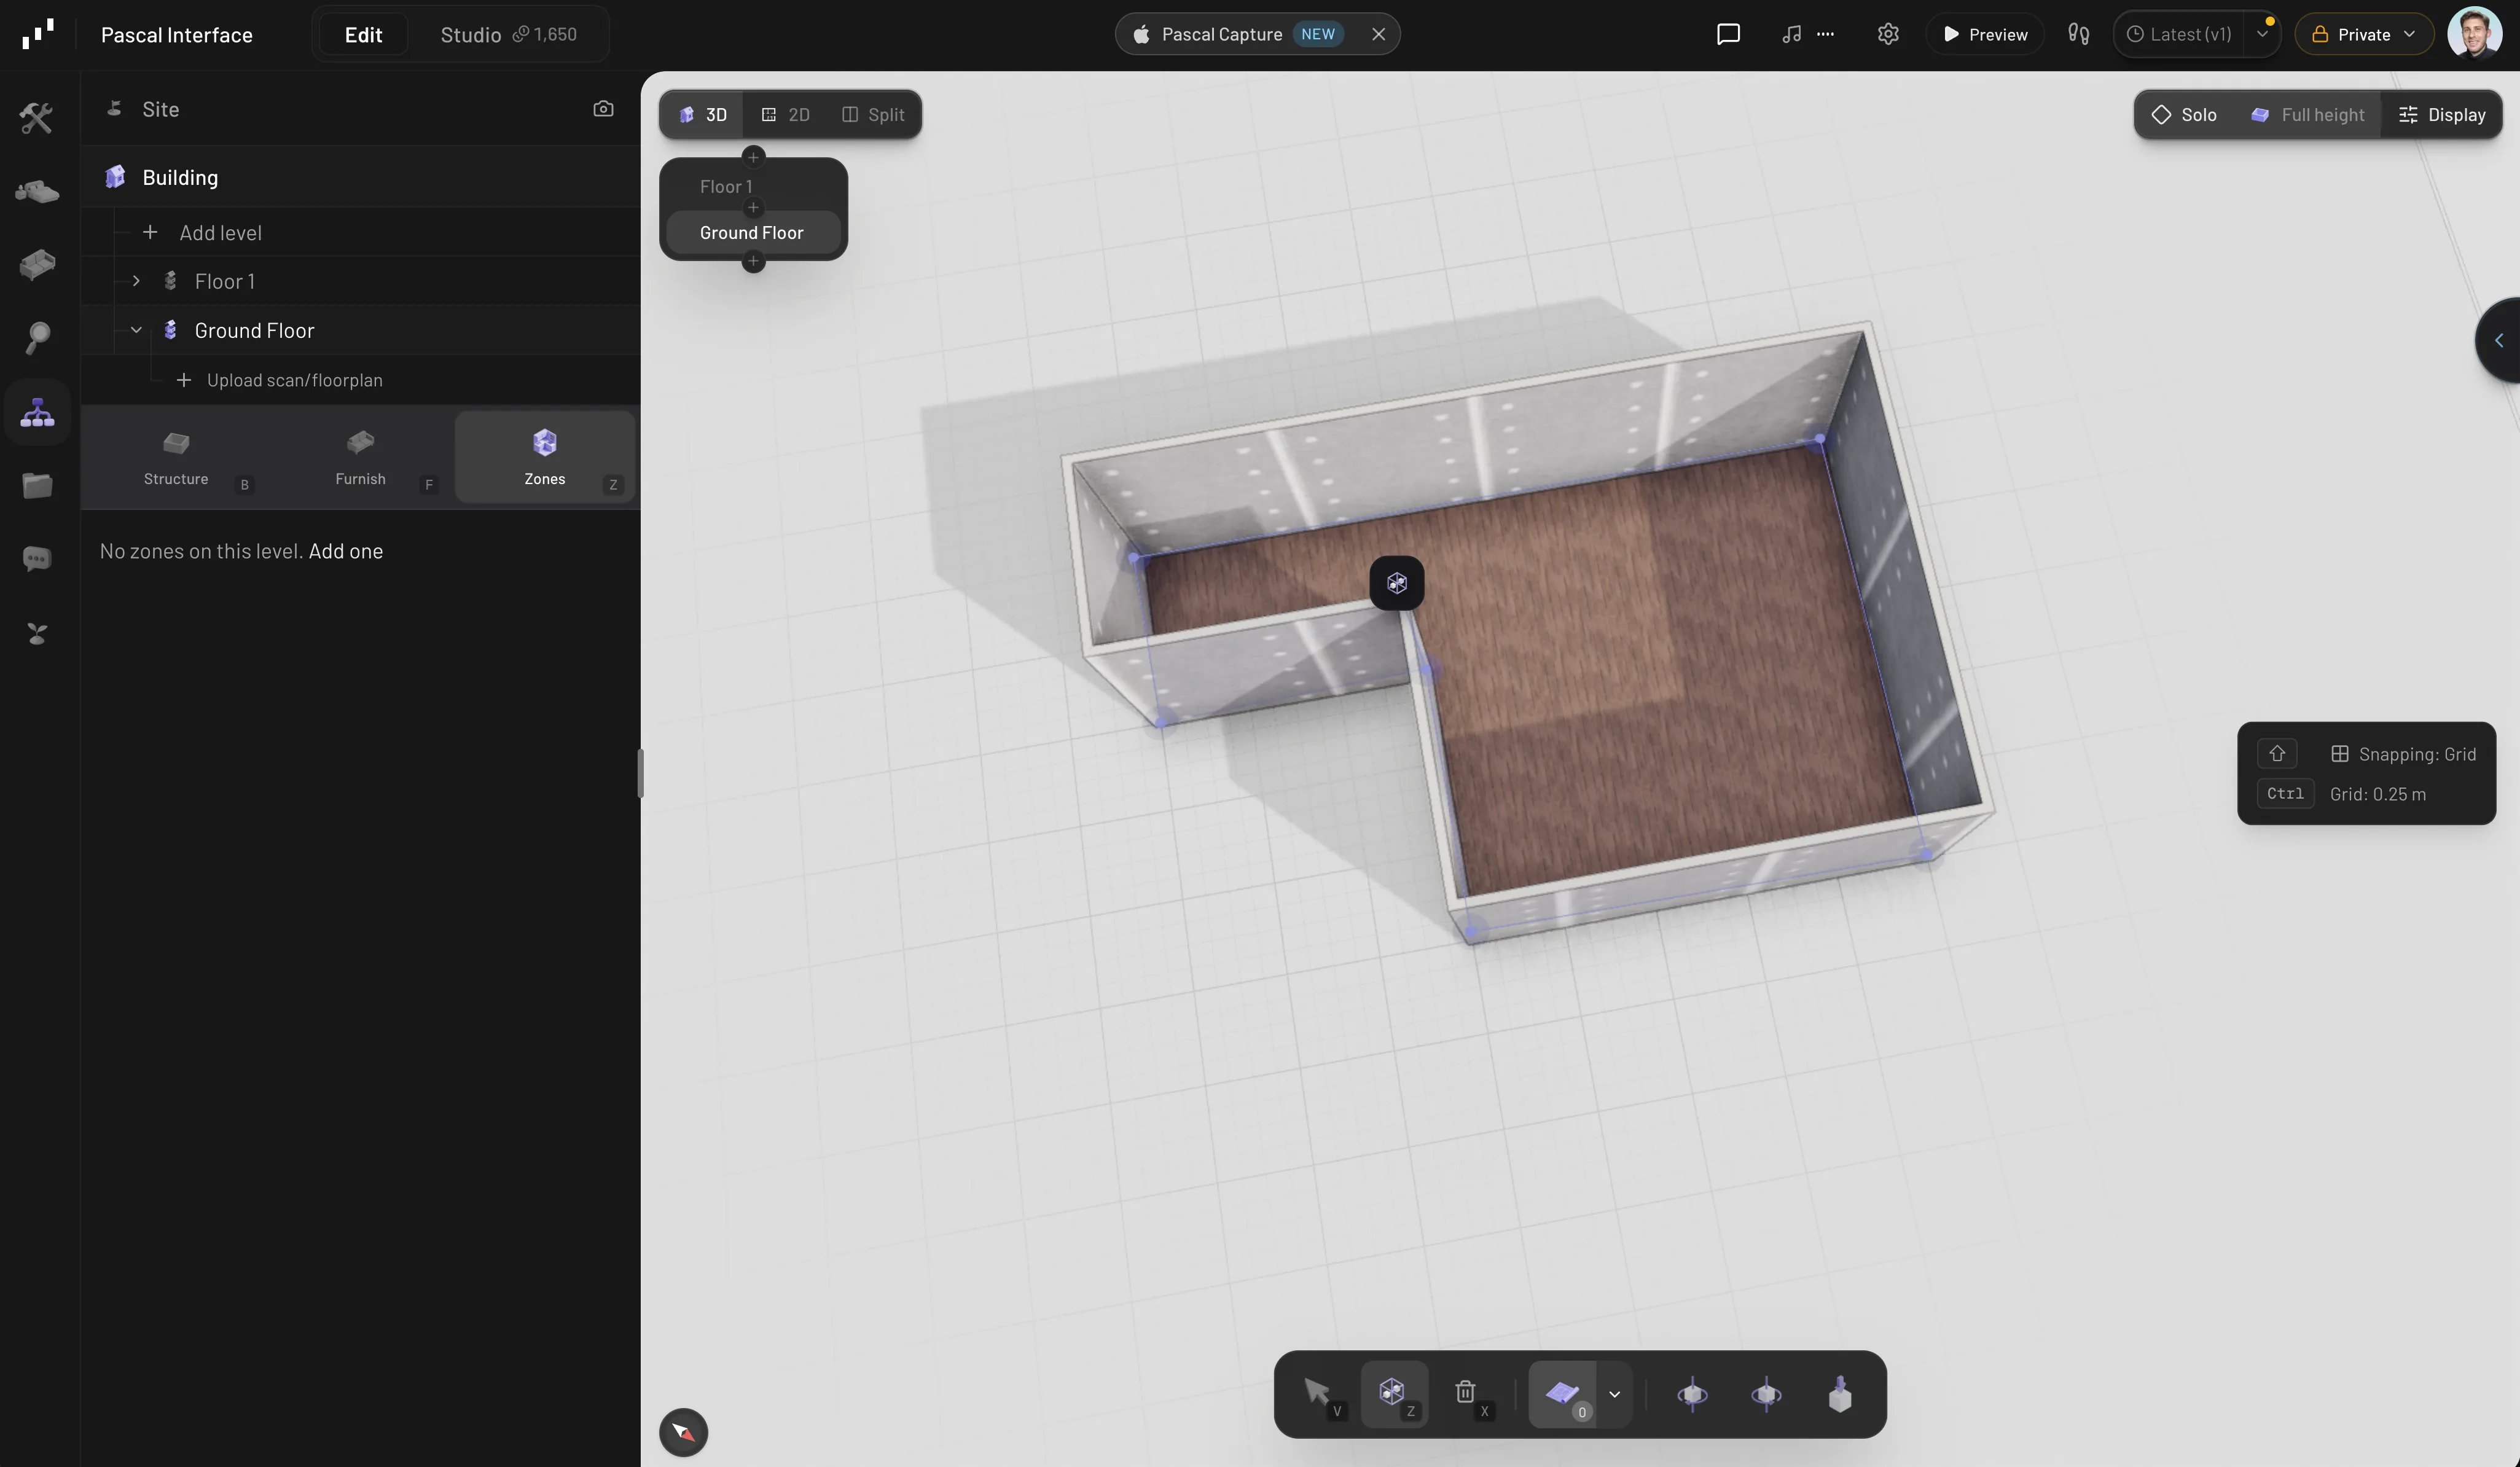
Task: Switch to Studio mode tab
Action: tap(508, 34)
